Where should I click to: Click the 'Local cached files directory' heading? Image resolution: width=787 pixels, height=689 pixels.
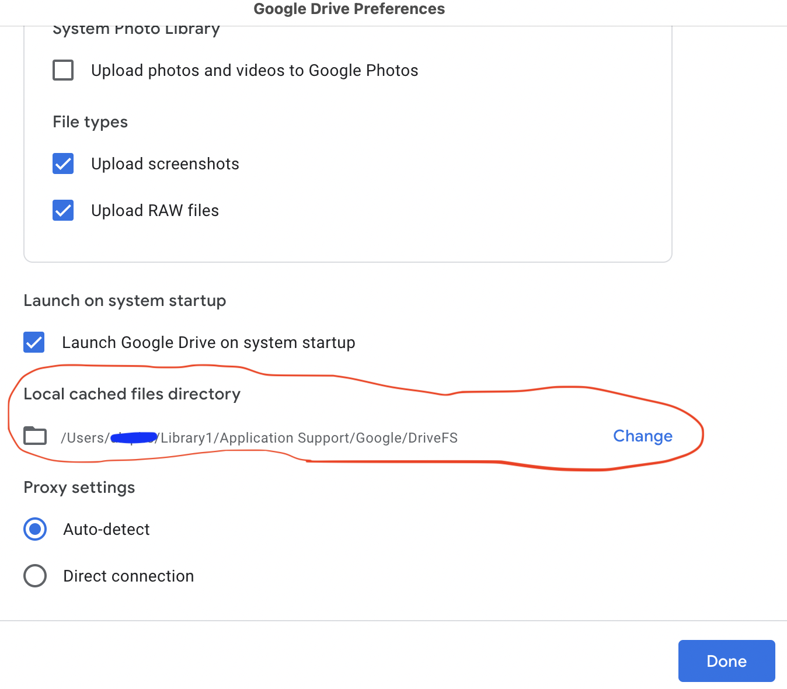132,394
